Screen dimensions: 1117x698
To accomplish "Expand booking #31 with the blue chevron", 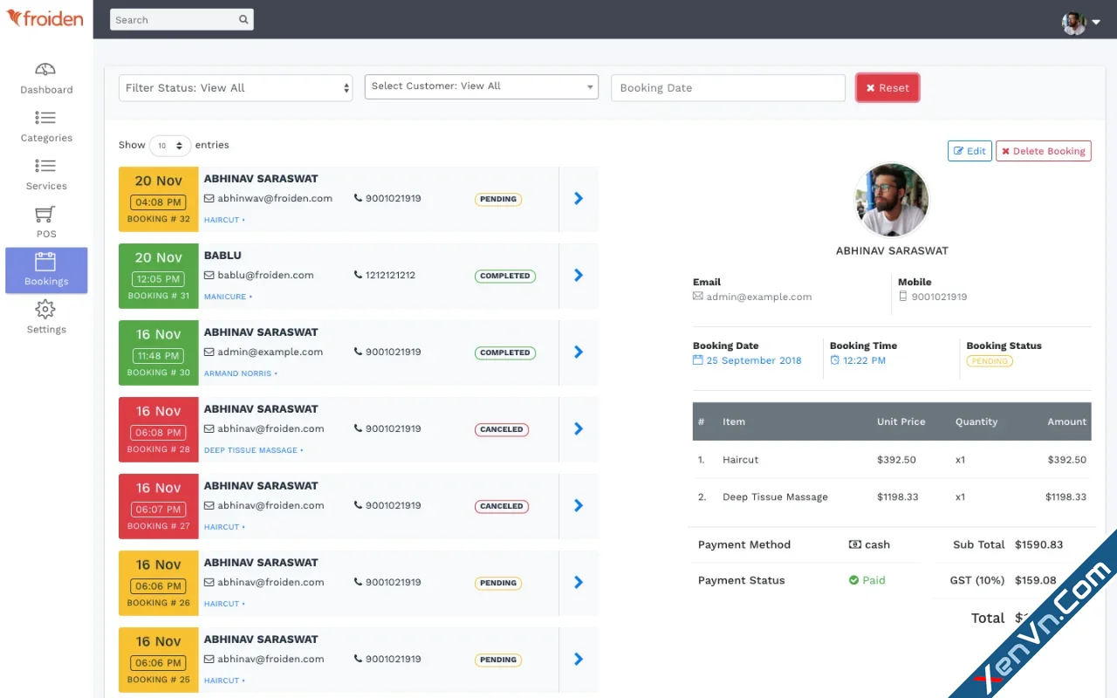I will (578, 275).
